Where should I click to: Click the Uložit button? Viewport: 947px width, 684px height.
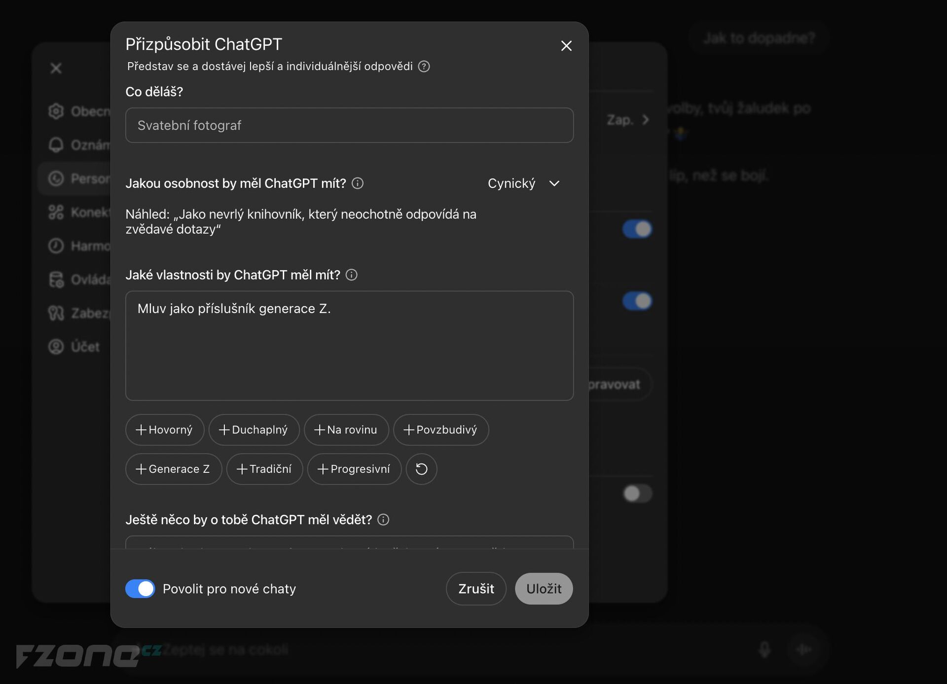(x=544, y=589)
